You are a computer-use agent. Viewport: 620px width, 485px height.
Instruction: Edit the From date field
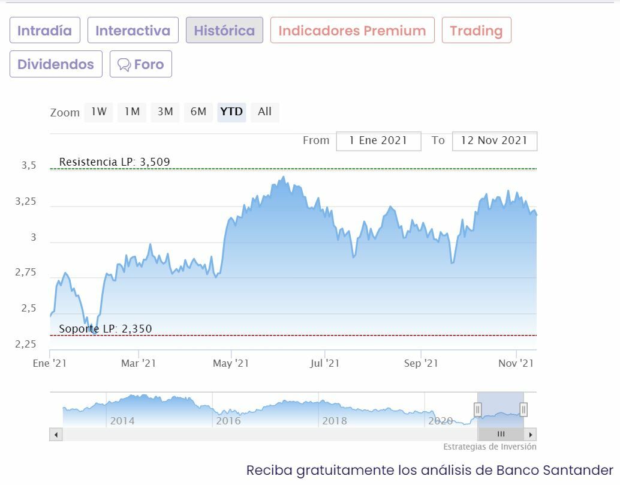click(378, 141)
